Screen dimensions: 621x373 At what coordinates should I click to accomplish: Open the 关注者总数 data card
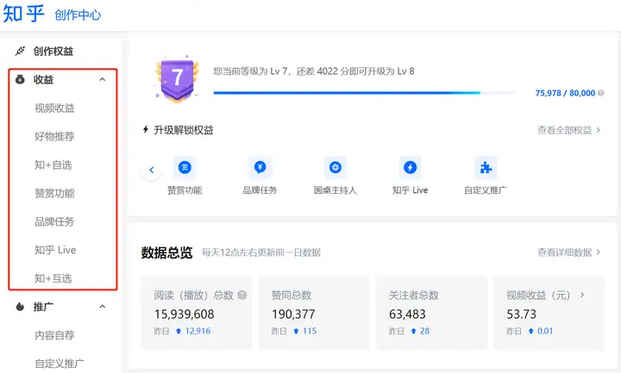click(x=431, y=313)
